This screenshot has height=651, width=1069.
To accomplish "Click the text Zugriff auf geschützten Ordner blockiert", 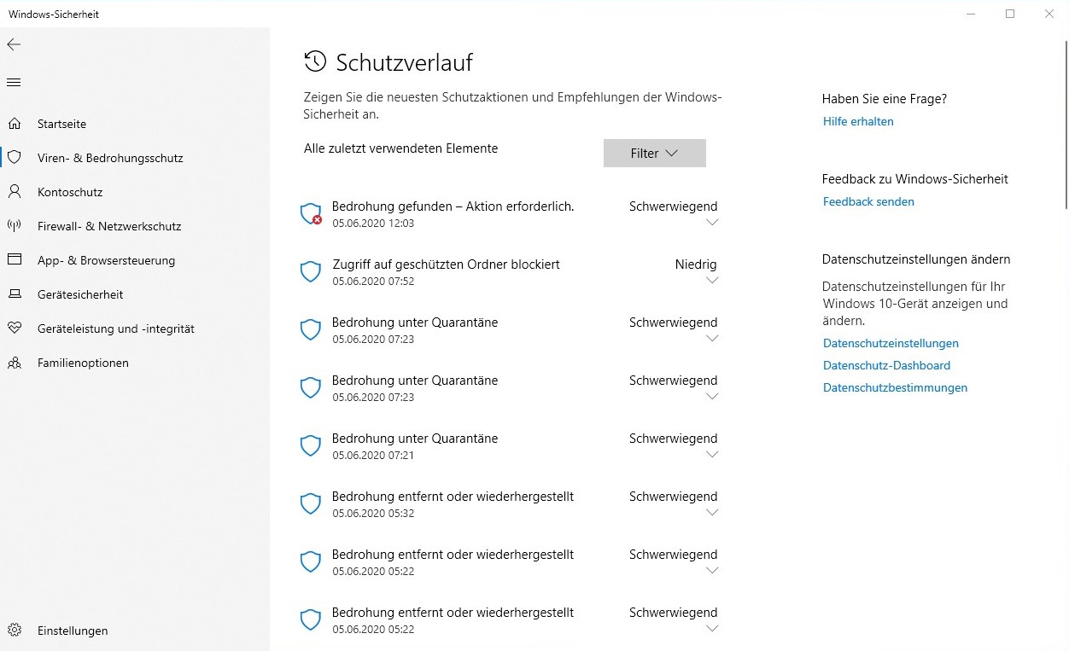I will point(447,264).
